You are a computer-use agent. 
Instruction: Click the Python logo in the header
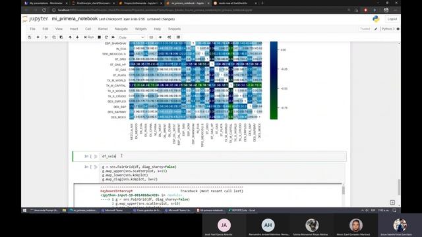pyautogui.click(x=376, y=19)
